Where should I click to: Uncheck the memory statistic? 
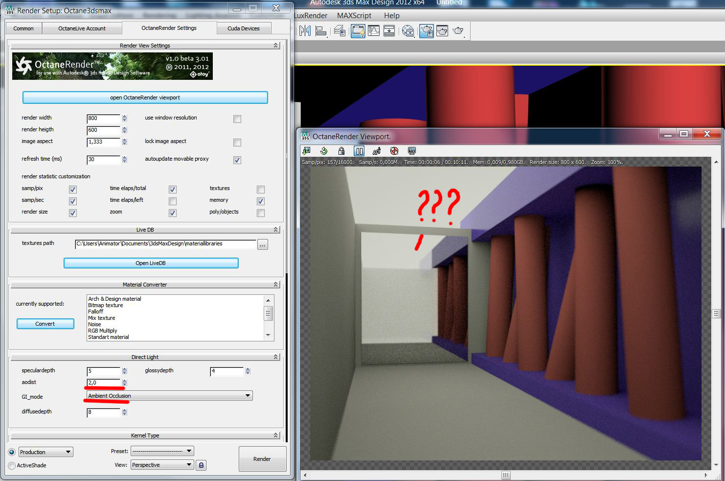261,201
